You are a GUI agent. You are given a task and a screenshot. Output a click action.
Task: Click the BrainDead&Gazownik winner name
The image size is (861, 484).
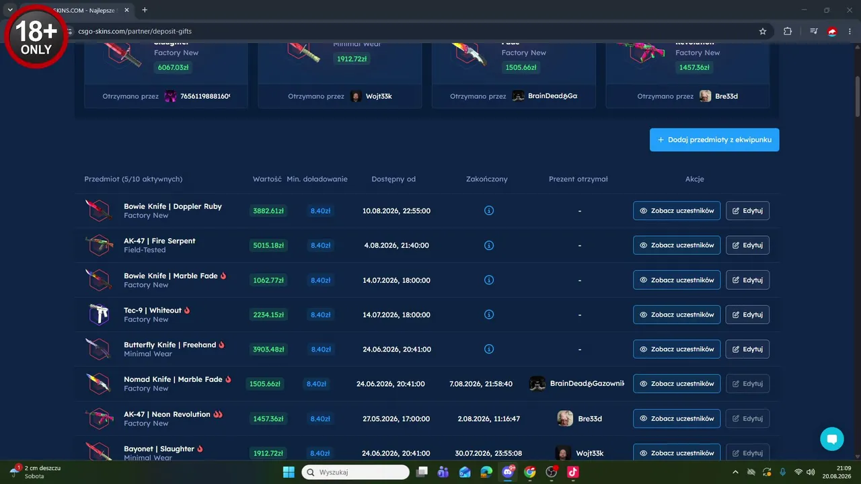pos(587,384)
